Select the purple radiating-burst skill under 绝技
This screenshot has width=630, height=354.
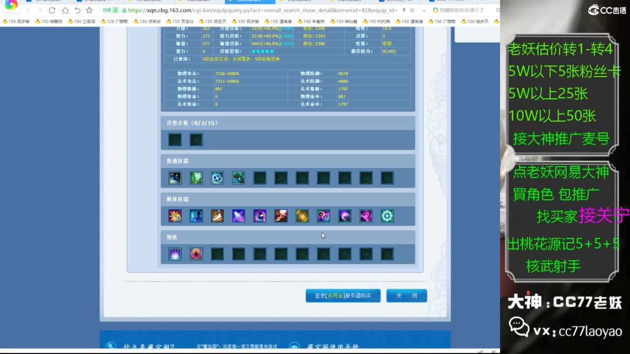coord(175,254)
